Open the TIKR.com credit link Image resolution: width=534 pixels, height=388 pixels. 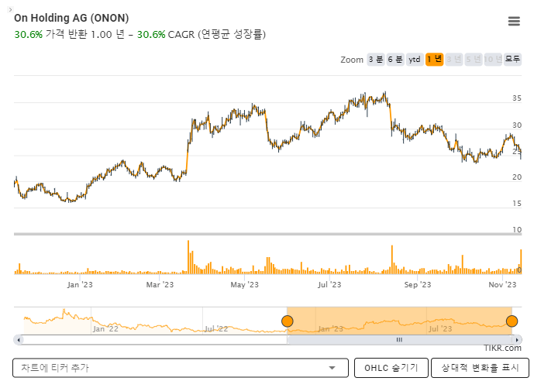point(502,349)
